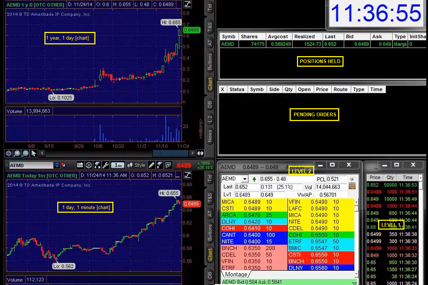Select the pointer arrow tool
The height and width of the screenshot is (285, 428).
click(x=33, y=153)
